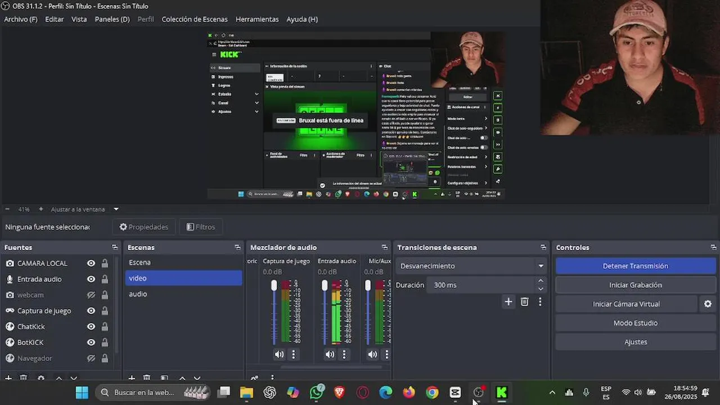Open WhatsApp from the taskbar

pyautogui.click(x=317, y=392)
